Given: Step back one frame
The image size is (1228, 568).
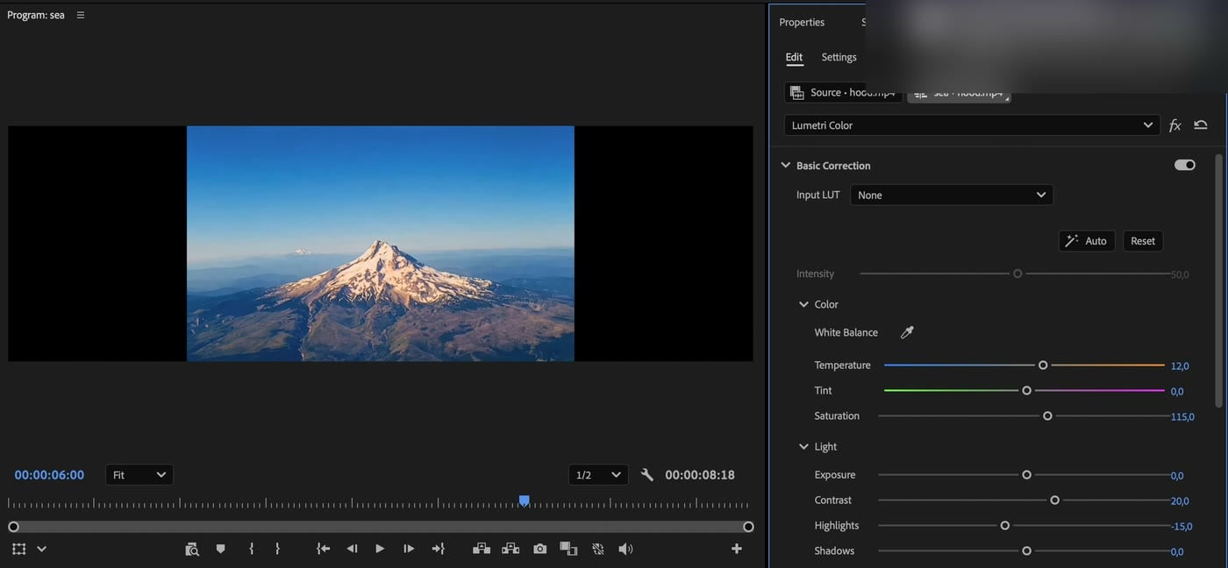Looking at the screenshot, I should [x=352, y=549].
